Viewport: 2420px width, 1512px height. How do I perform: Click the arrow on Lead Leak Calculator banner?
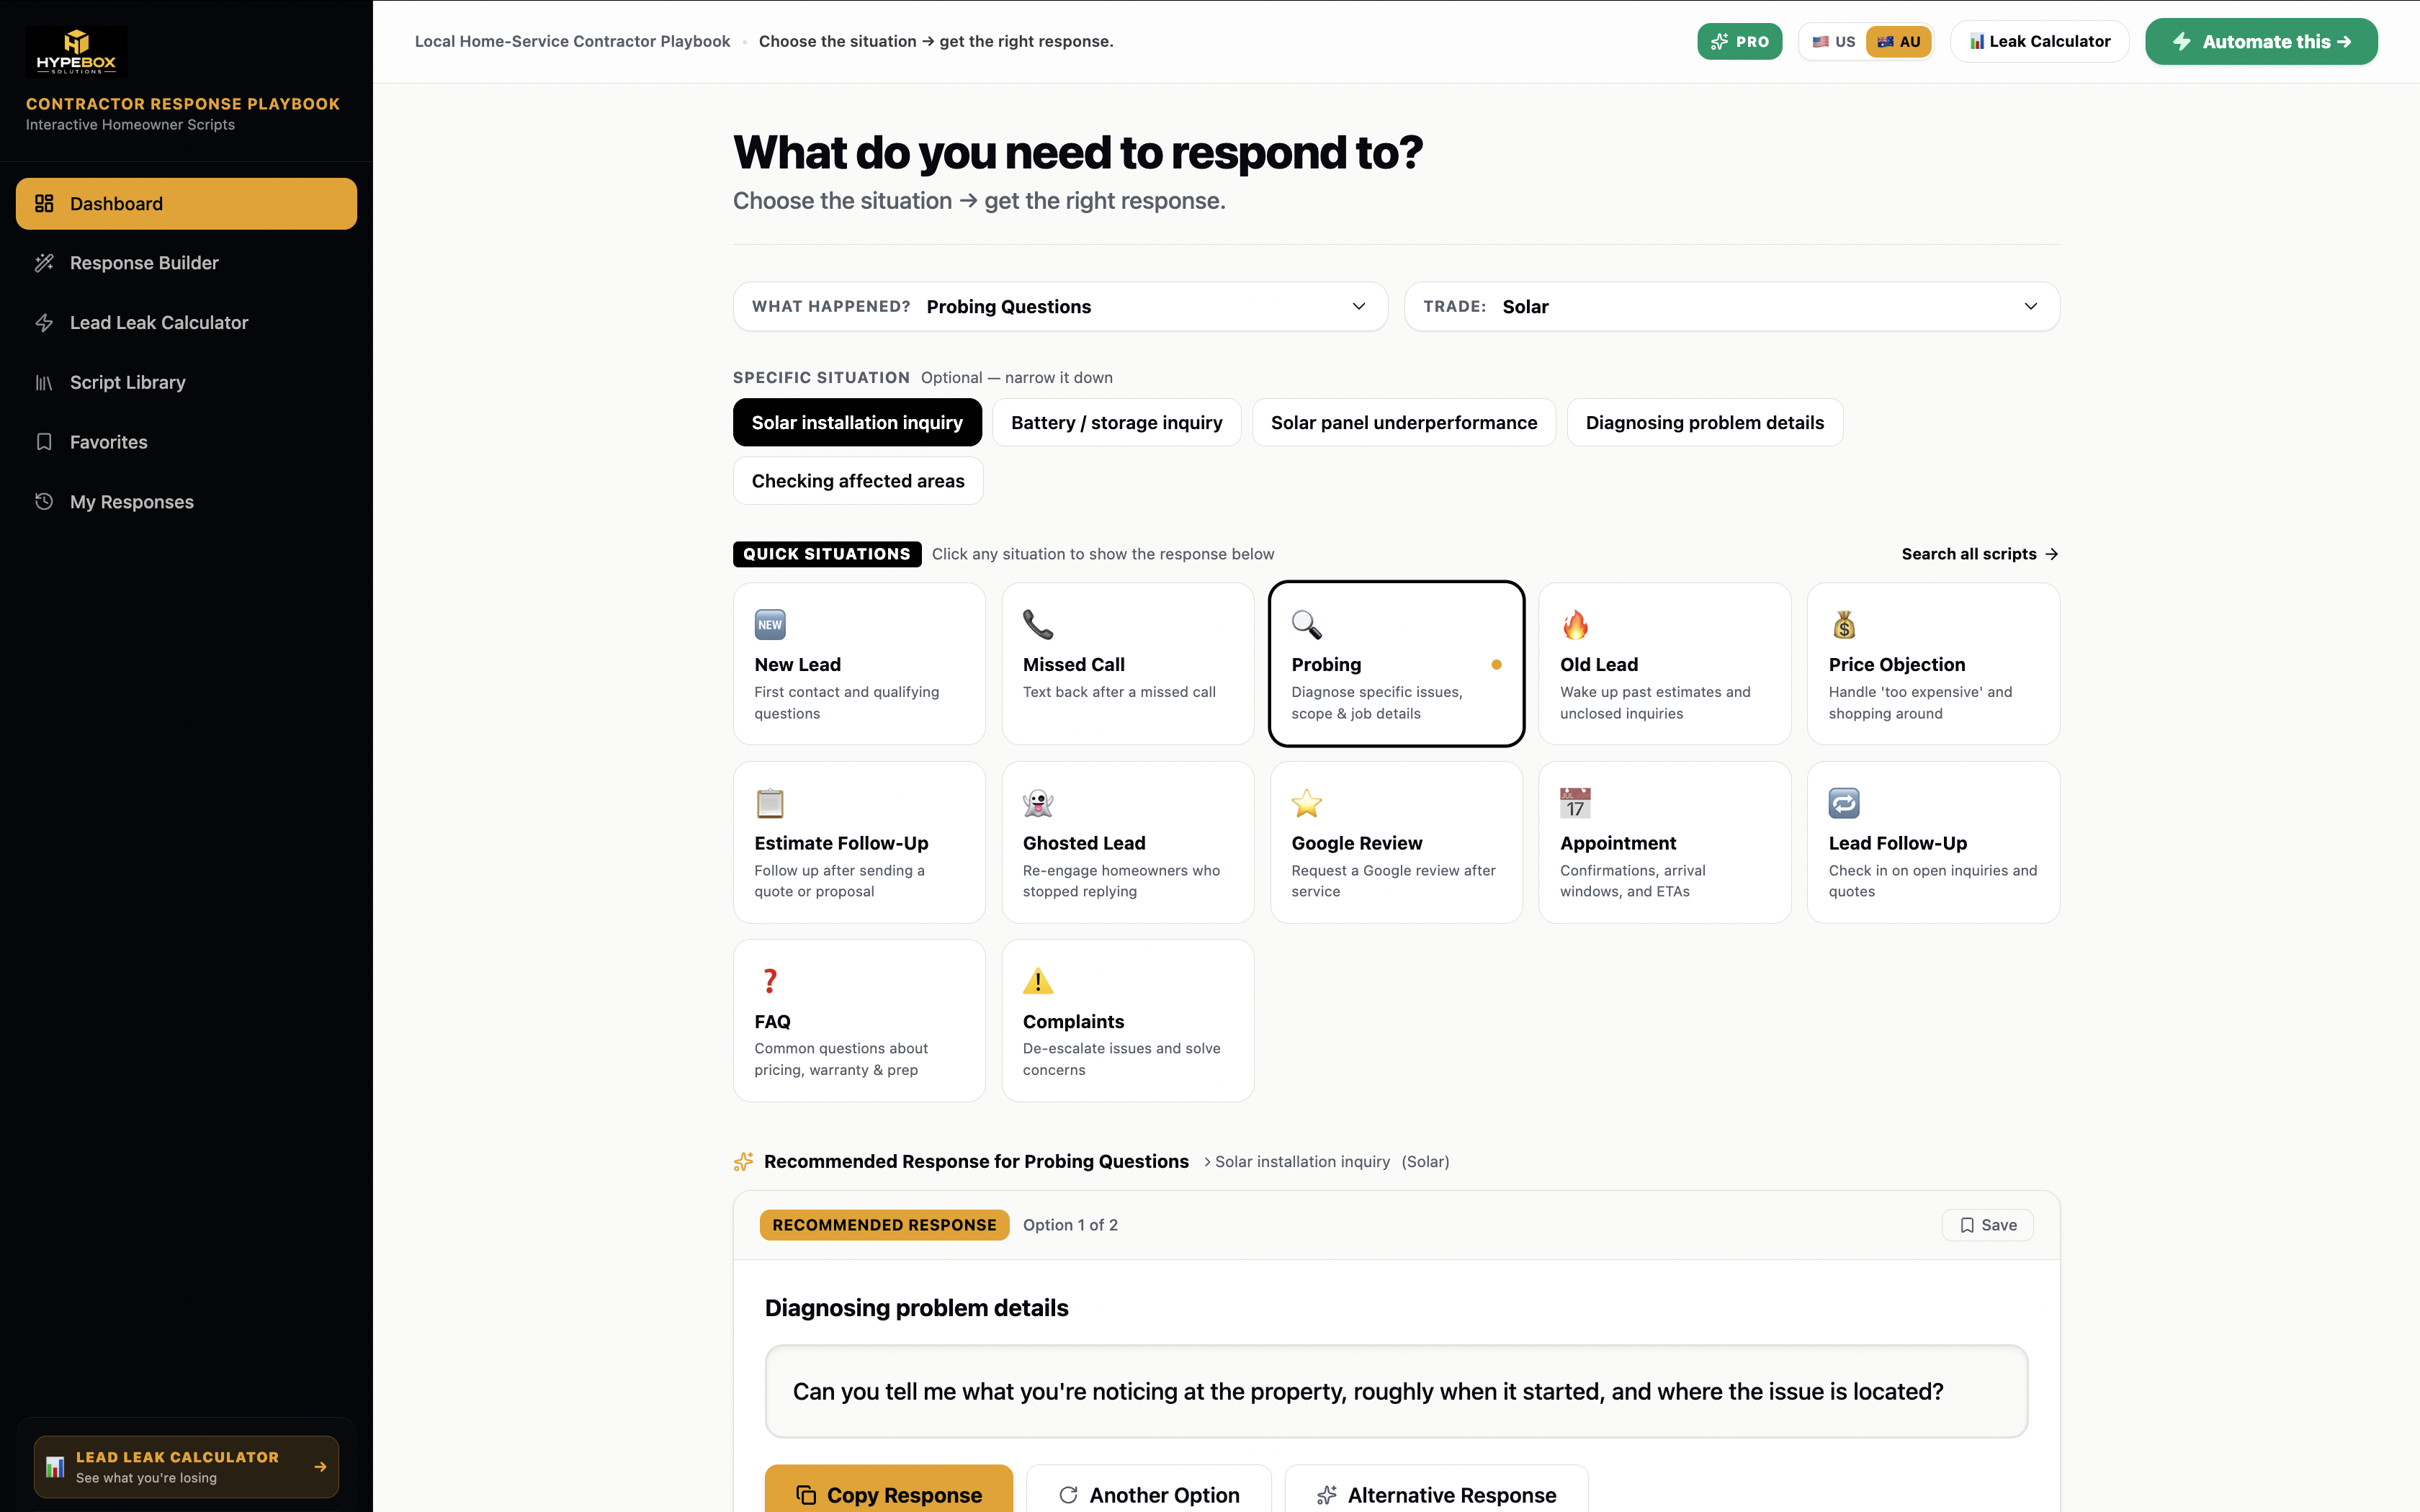pyautogui.click(x=320, y=1467)
